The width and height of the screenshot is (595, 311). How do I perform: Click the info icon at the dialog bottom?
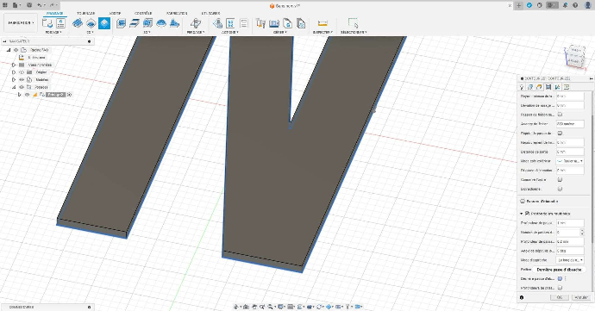522,298
